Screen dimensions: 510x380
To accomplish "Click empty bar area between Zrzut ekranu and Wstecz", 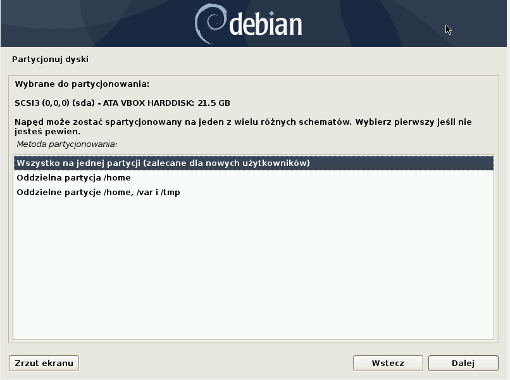I will 215,363.
